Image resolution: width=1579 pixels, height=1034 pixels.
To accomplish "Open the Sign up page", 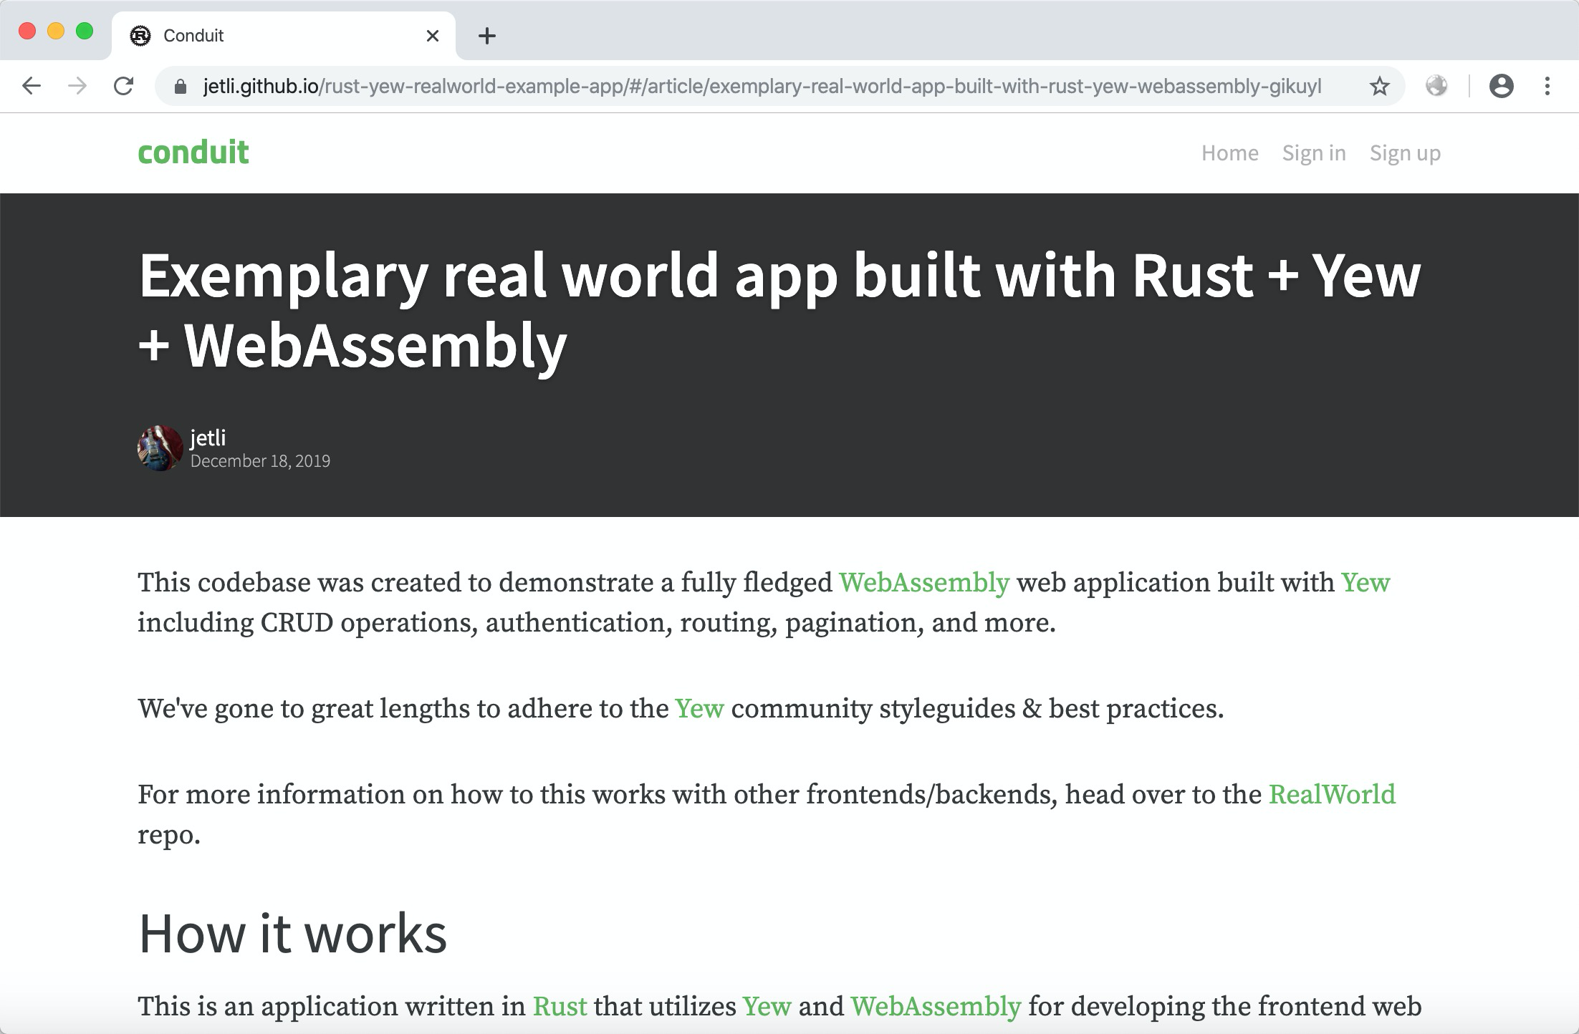I will pyautogui.click(x=1404, y=153).
